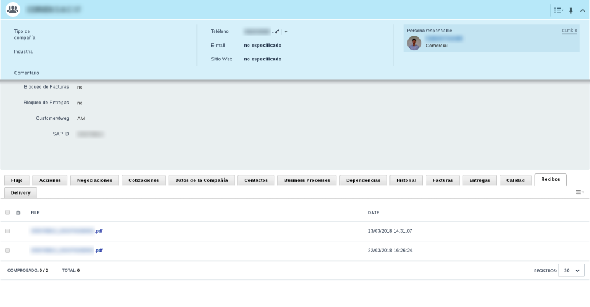590x307 pixels.
Task: Open the Calidad tab
Action: point(516,180)
